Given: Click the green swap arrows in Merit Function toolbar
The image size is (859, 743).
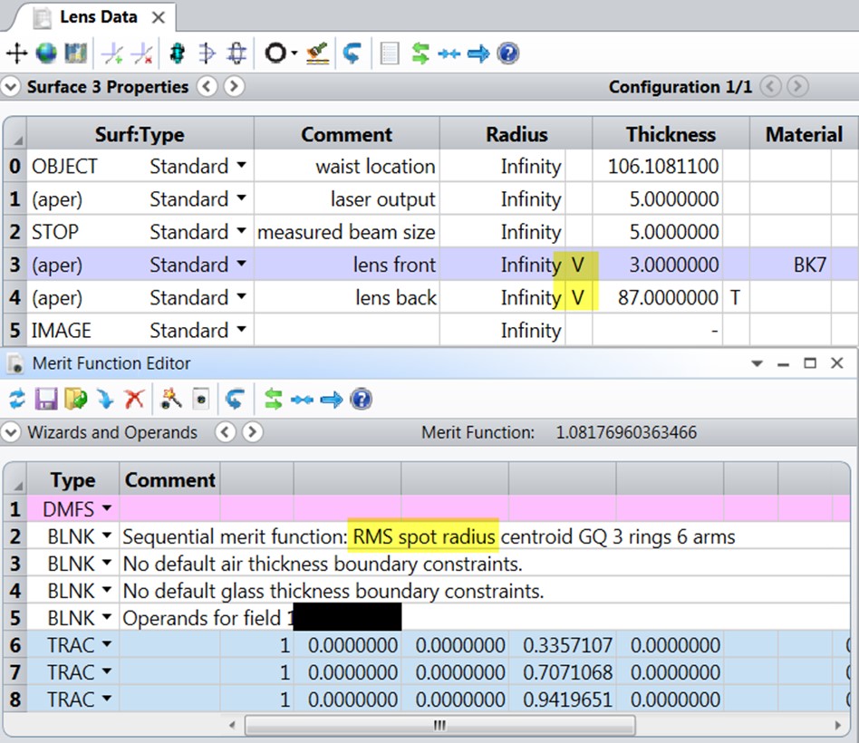Looking at the screenshot, I should pyautogui.click(x=273, y=399).
